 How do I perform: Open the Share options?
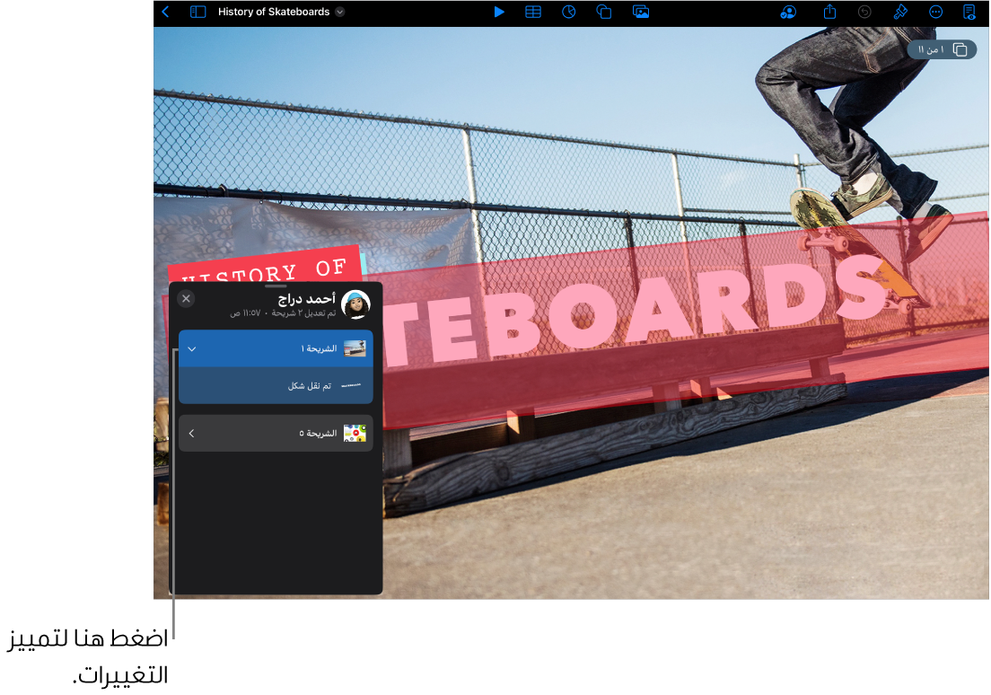829,12
